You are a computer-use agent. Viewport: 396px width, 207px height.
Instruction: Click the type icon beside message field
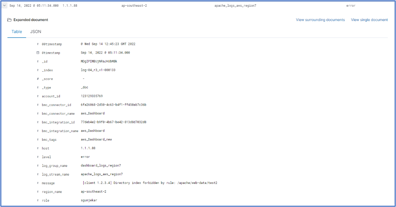pos(38,183)
